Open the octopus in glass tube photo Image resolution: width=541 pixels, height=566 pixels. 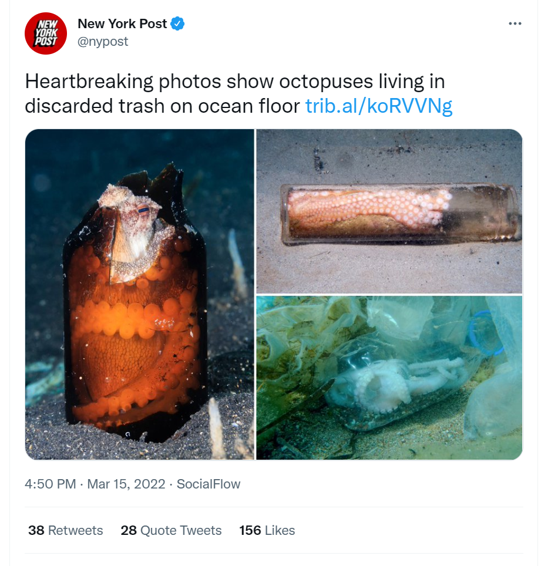click(389, 211)
